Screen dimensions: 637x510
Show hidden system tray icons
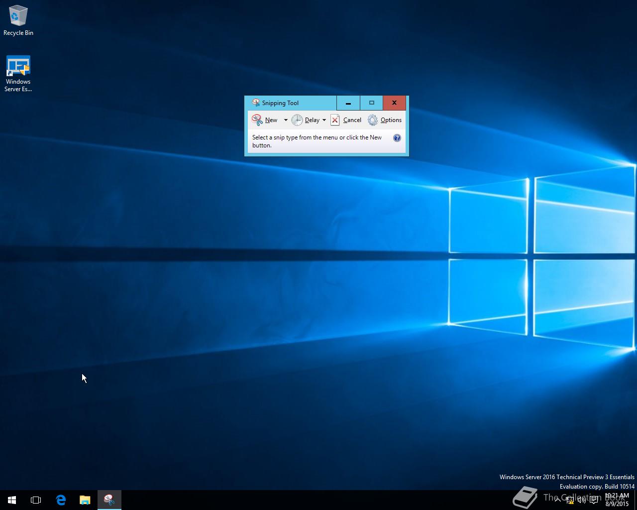(x=557, y=500)
